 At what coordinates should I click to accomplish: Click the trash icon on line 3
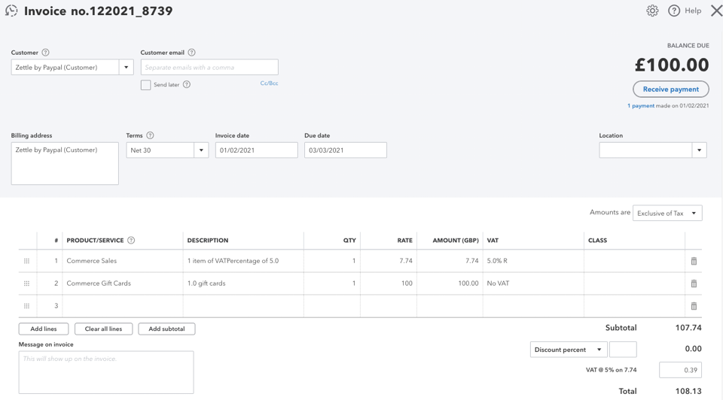click(694, 306)
